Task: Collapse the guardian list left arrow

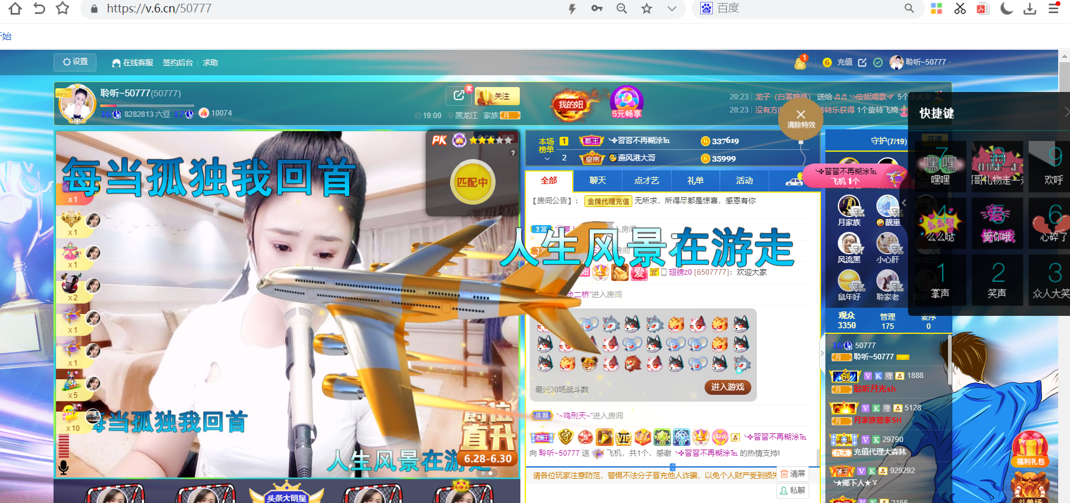Action: point(904,203)
